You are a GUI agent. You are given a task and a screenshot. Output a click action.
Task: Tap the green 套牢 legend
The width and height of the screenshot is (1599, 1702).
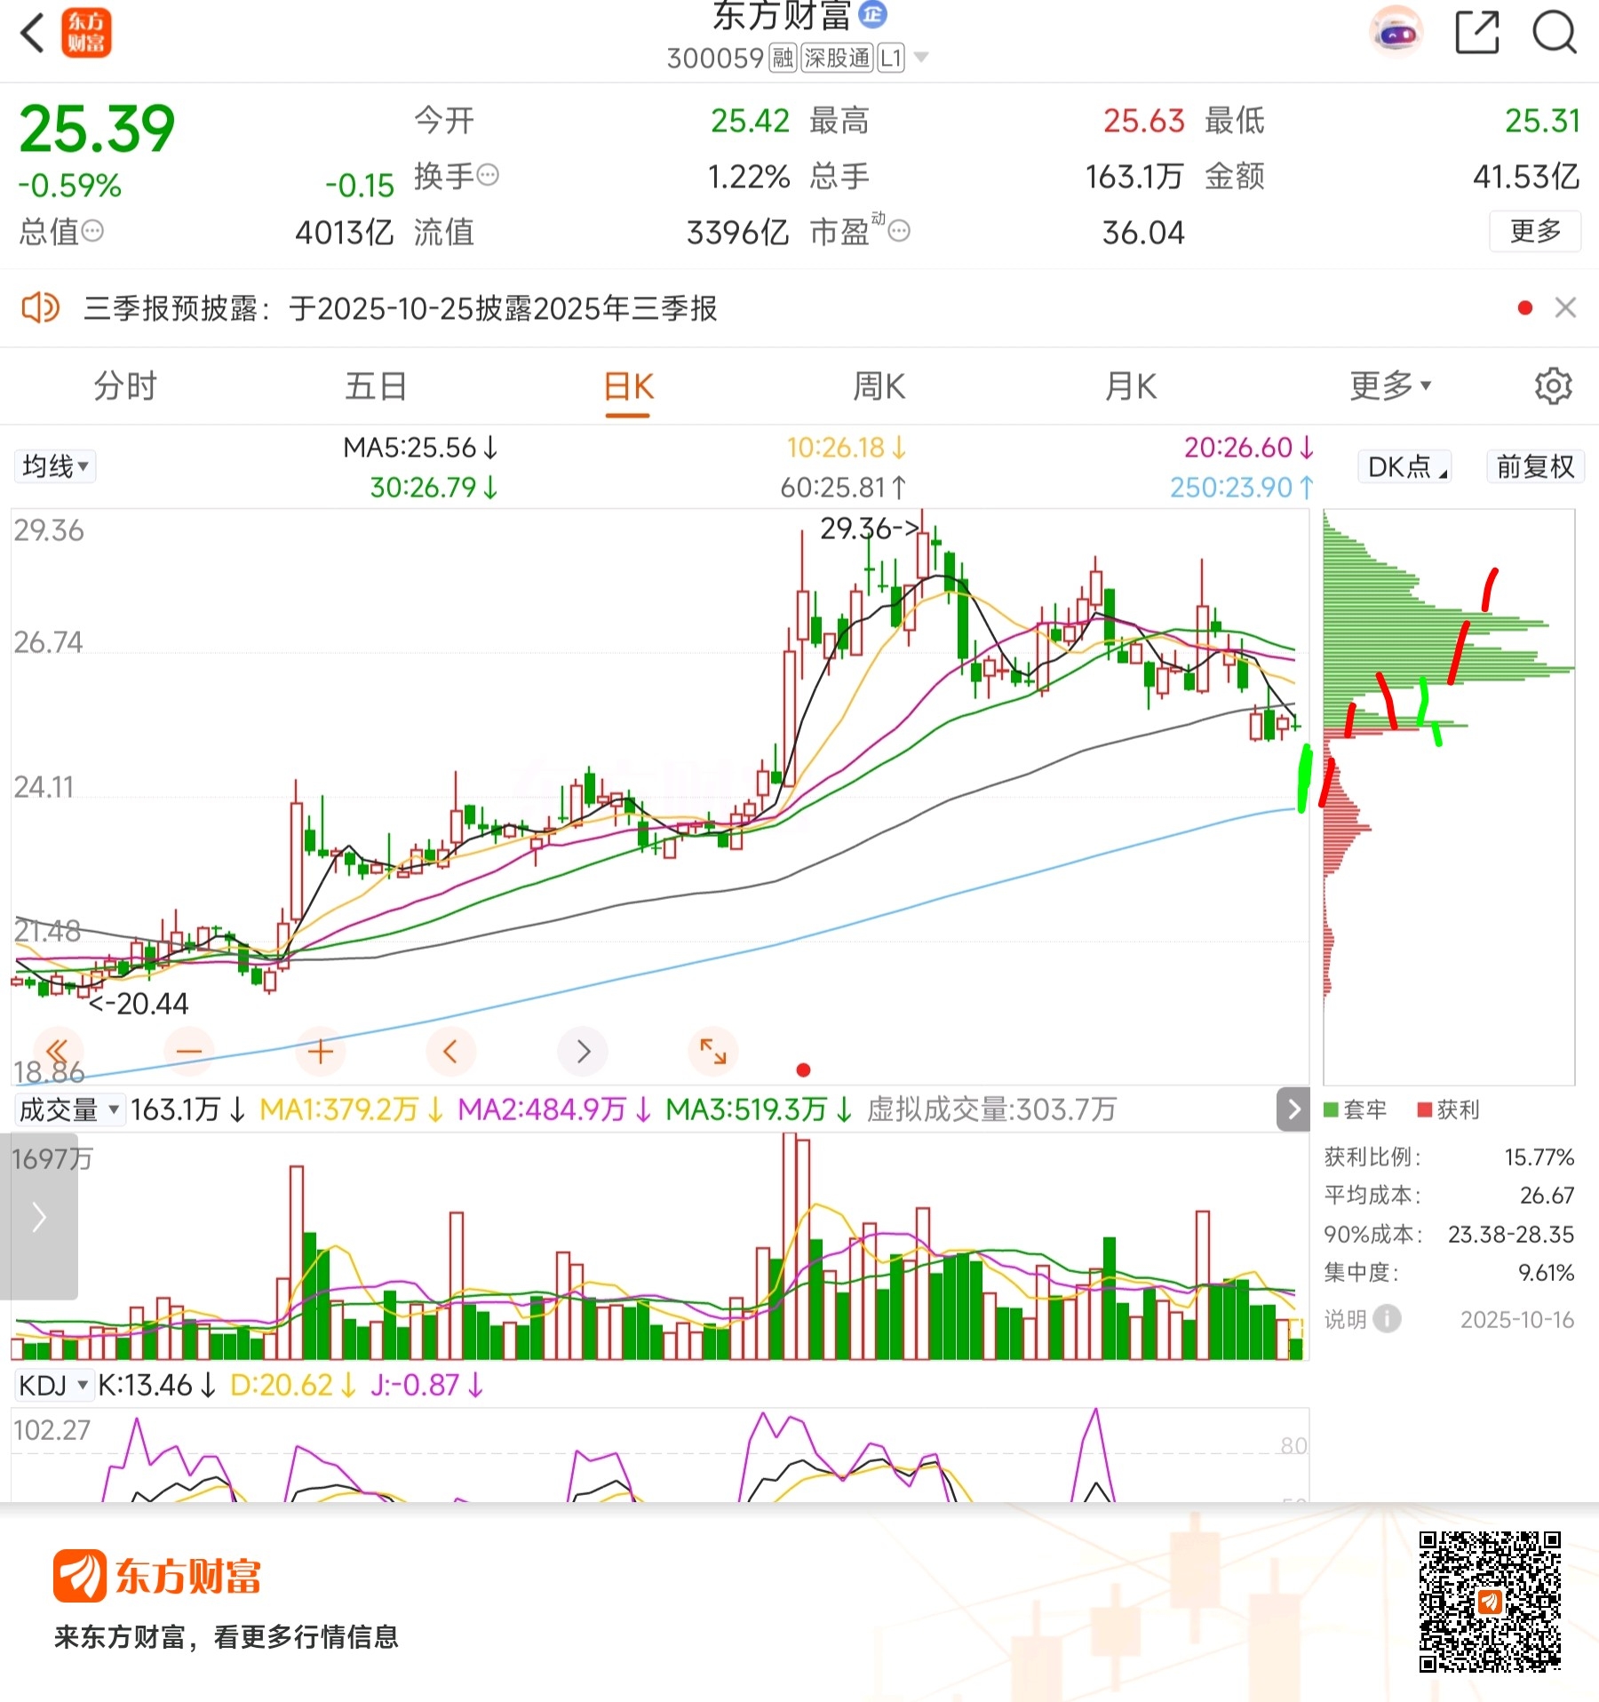(1354, 1109)
